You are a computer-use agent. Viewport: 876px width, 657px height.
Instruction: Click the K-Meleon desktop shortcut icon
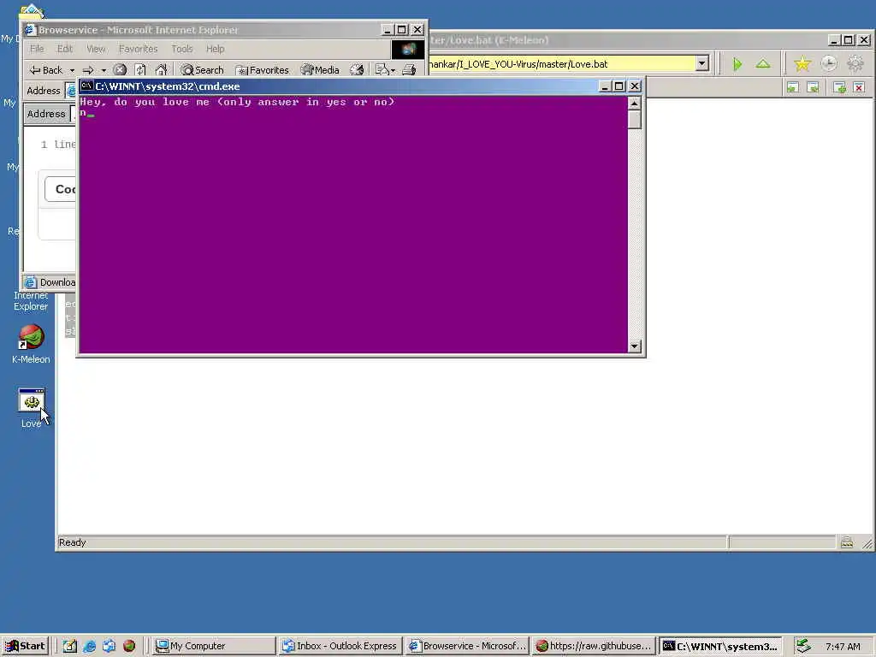click(32, 337)
